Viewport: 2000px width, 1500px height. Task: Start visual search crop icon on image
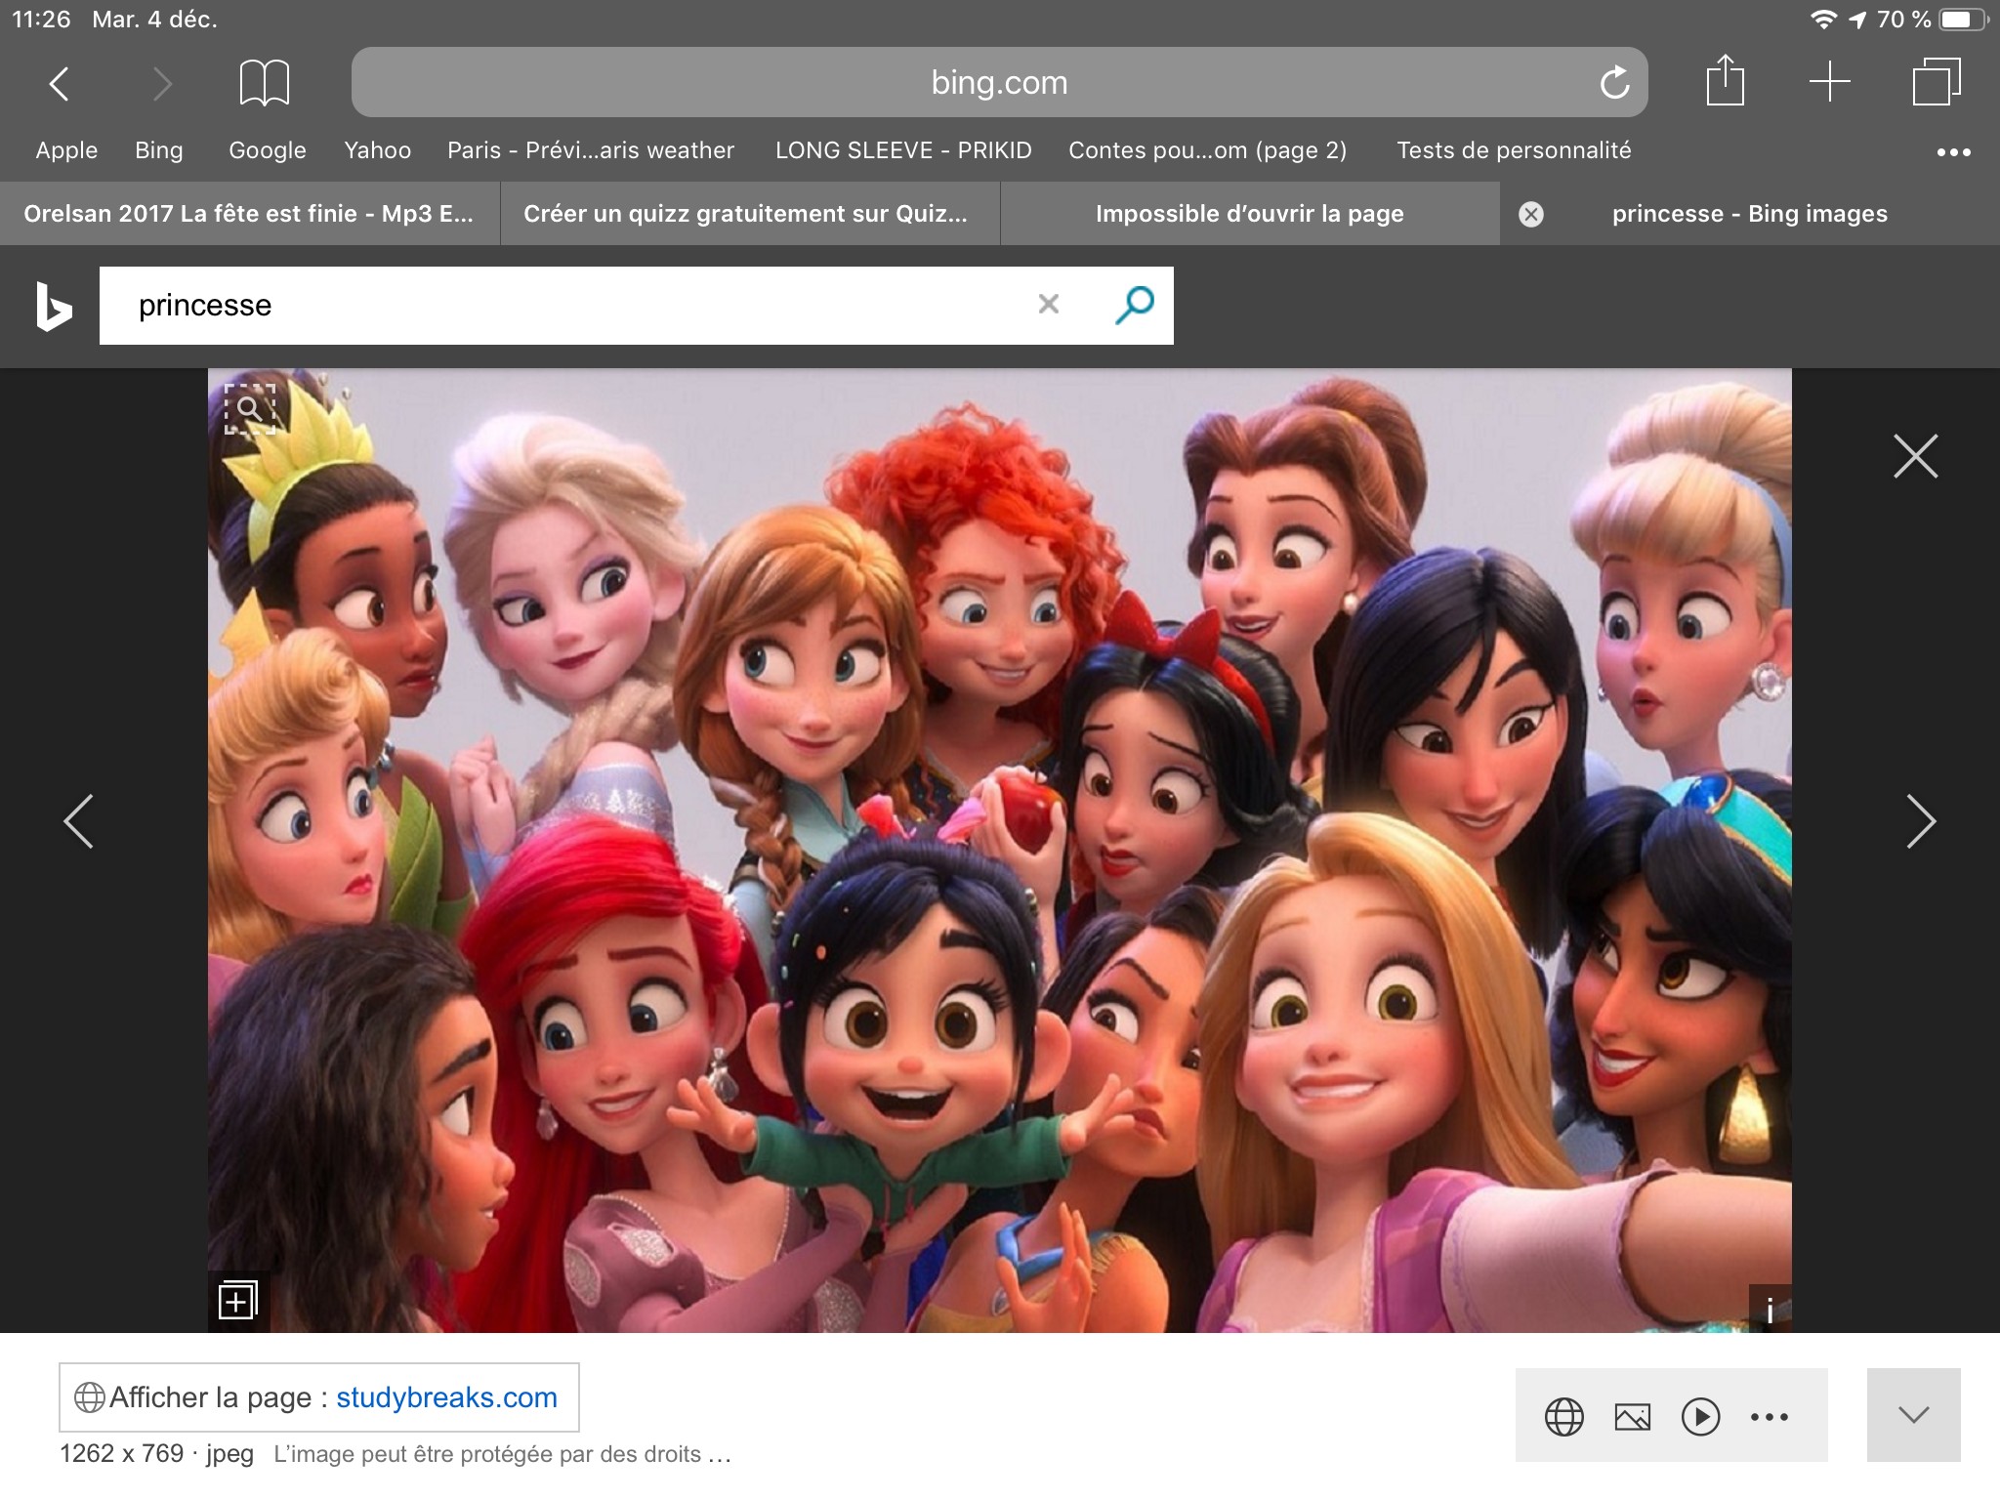(x=250, y=408)
